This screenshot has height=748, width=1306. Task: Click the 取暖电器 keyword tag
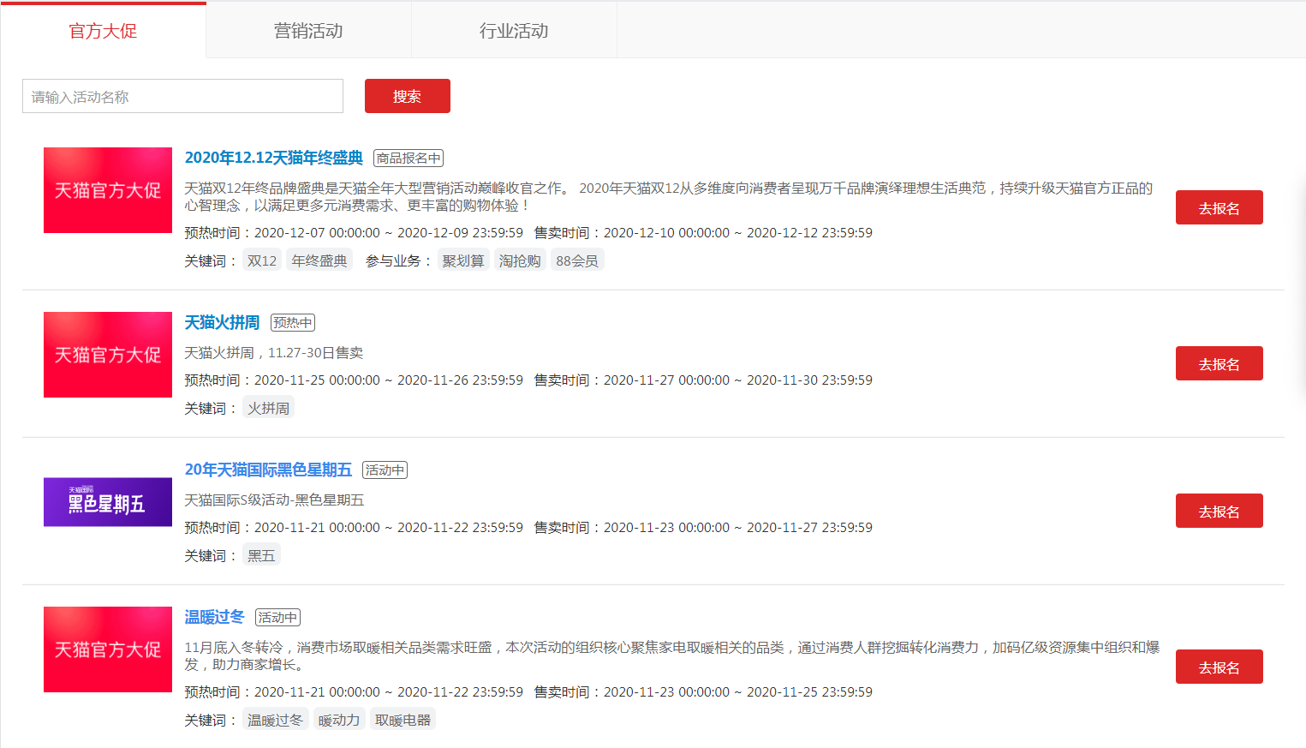click(x=403, y=720)
